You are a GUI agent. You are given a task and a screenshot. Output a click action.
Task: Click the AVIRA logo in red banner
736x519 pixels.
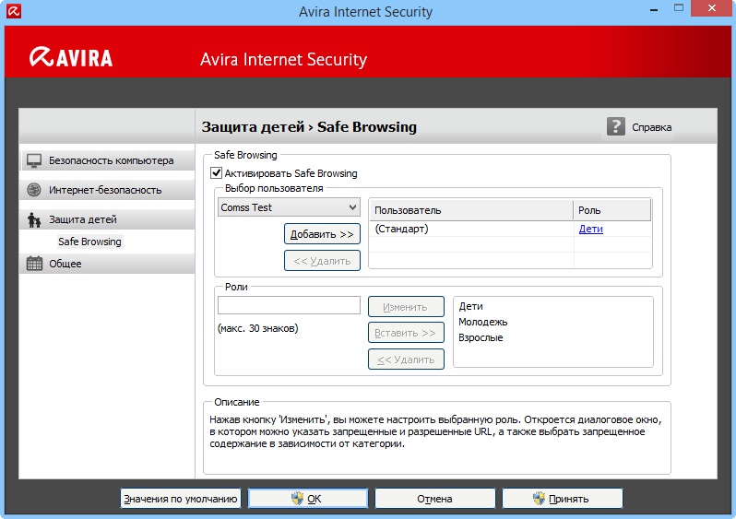(x=71, y=57)
